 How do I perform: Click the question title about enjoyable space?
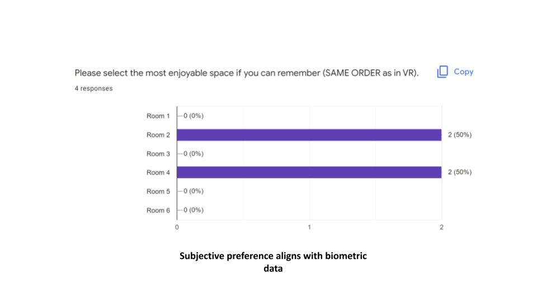(247, 73)
